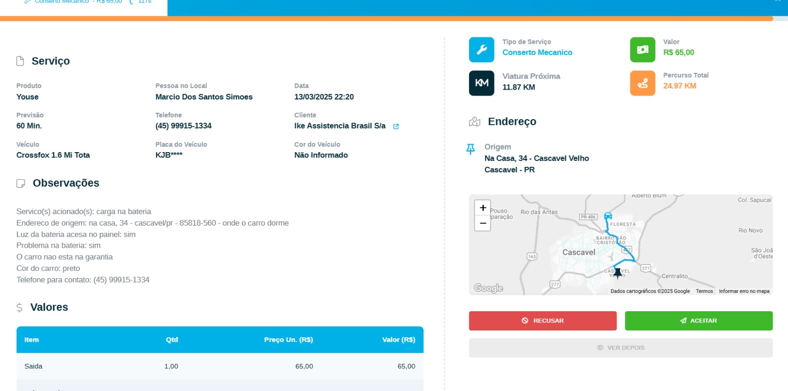Zoom out on the map
Screen dimensions: 788x391
coord(483,223)
